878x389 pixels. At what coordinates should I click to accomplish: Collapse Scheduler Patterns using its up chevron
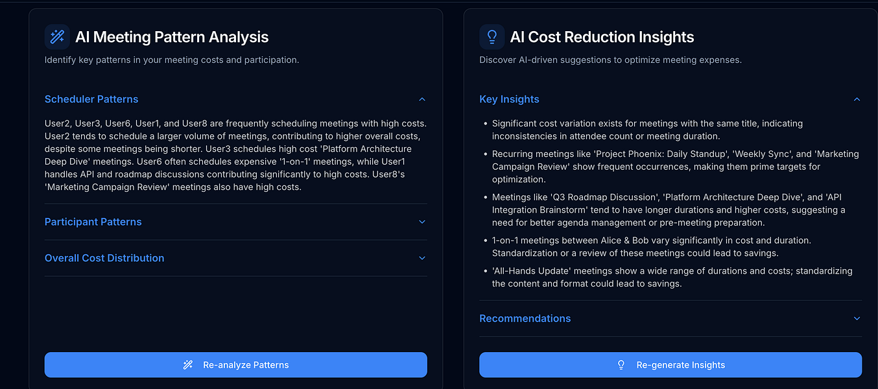(x=422, y=99)
